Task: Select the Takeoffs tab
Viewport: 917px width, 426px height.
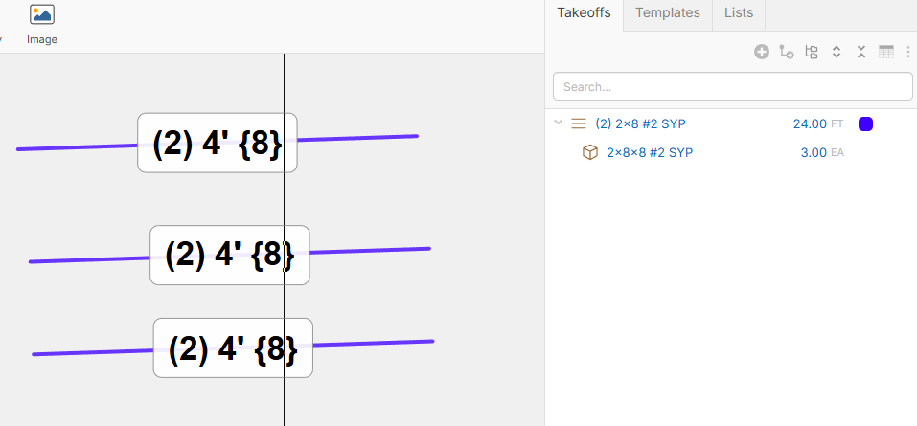Action: tap(584, 12)
